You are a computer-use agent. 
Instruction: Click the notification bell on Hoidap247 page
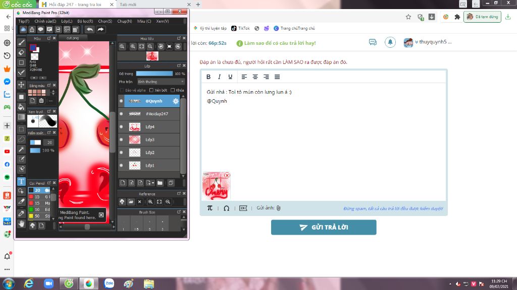(390, 42)
